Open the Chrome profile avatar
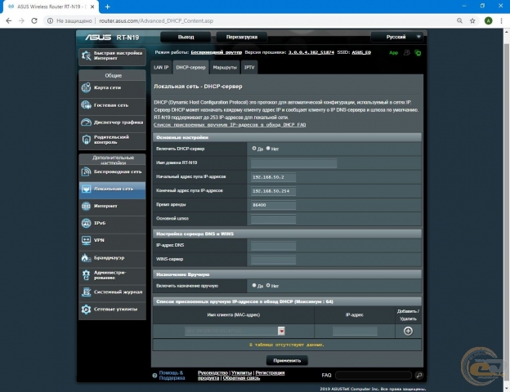 point(488,20)
